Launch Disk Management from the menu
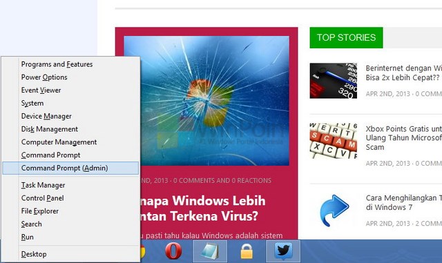 (50, 129)
